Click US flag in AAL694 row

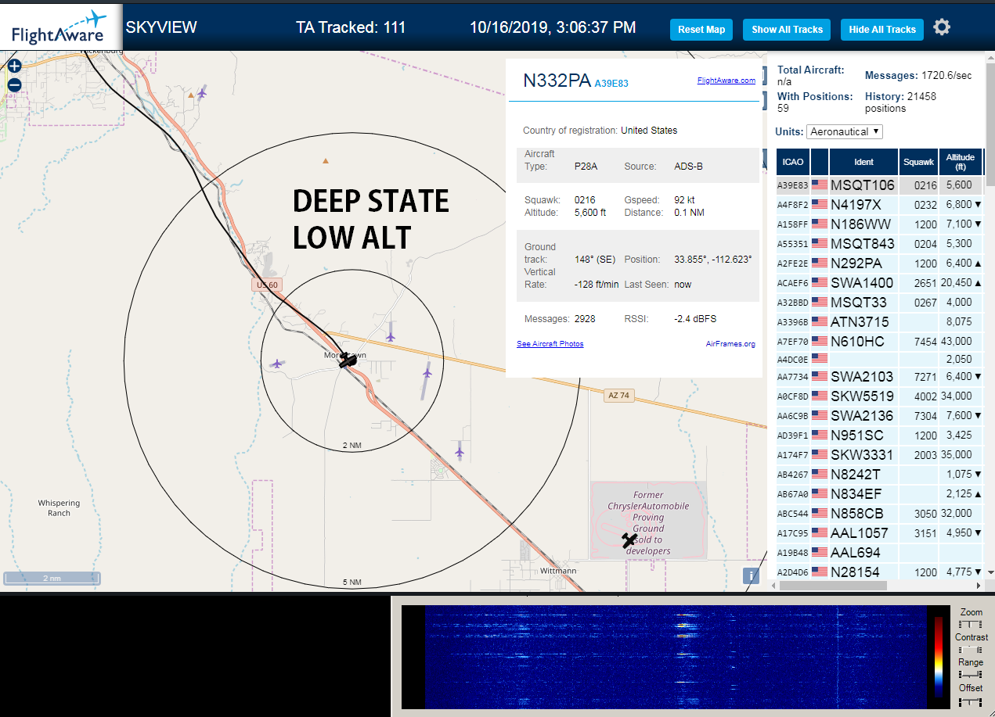coord(820,553)
